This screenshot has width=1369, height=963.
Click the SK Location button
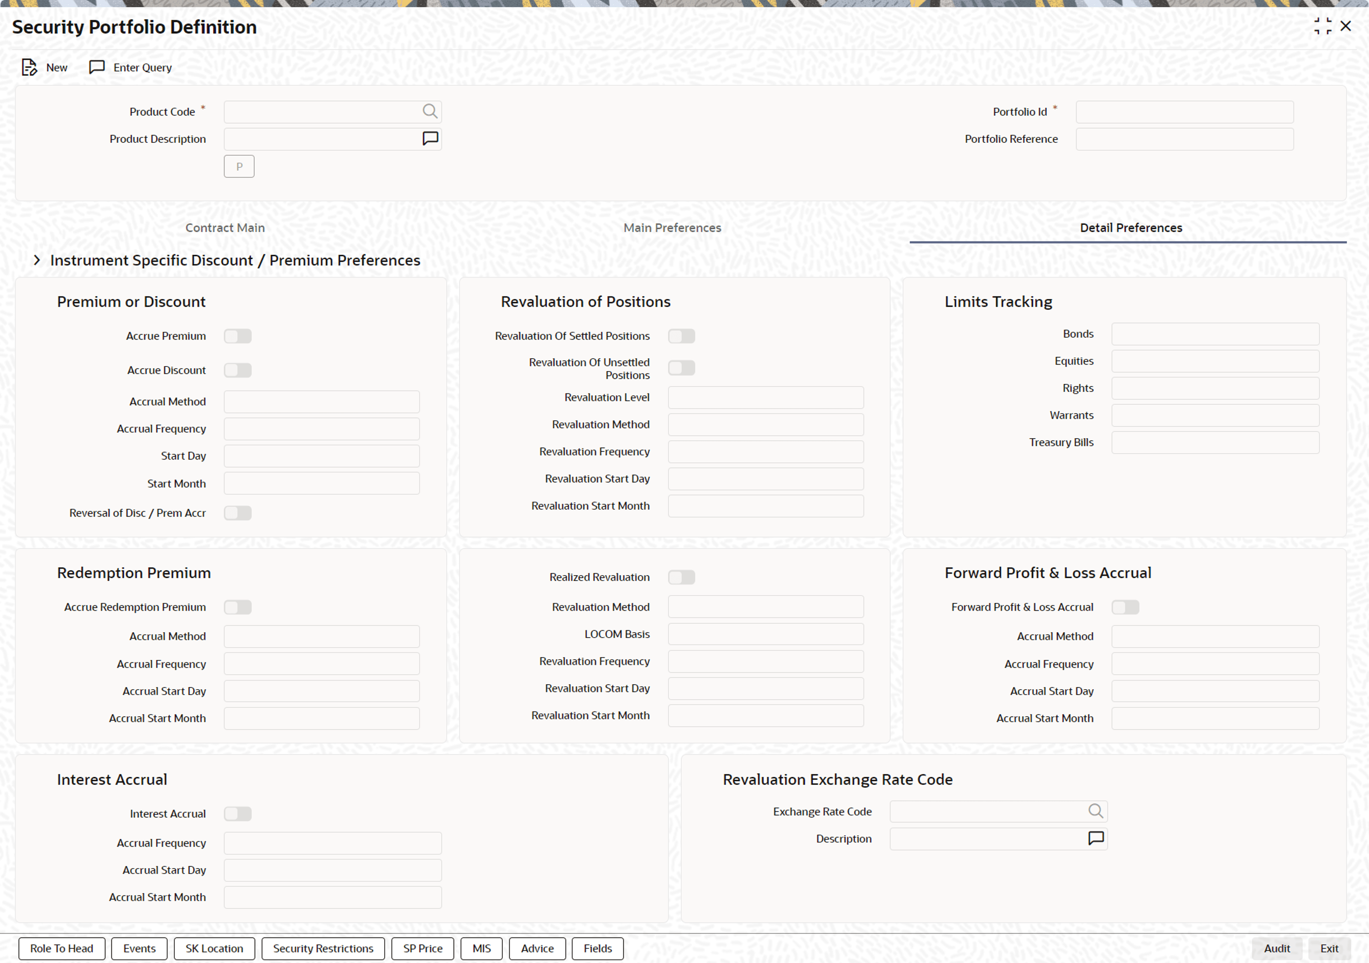214,948
